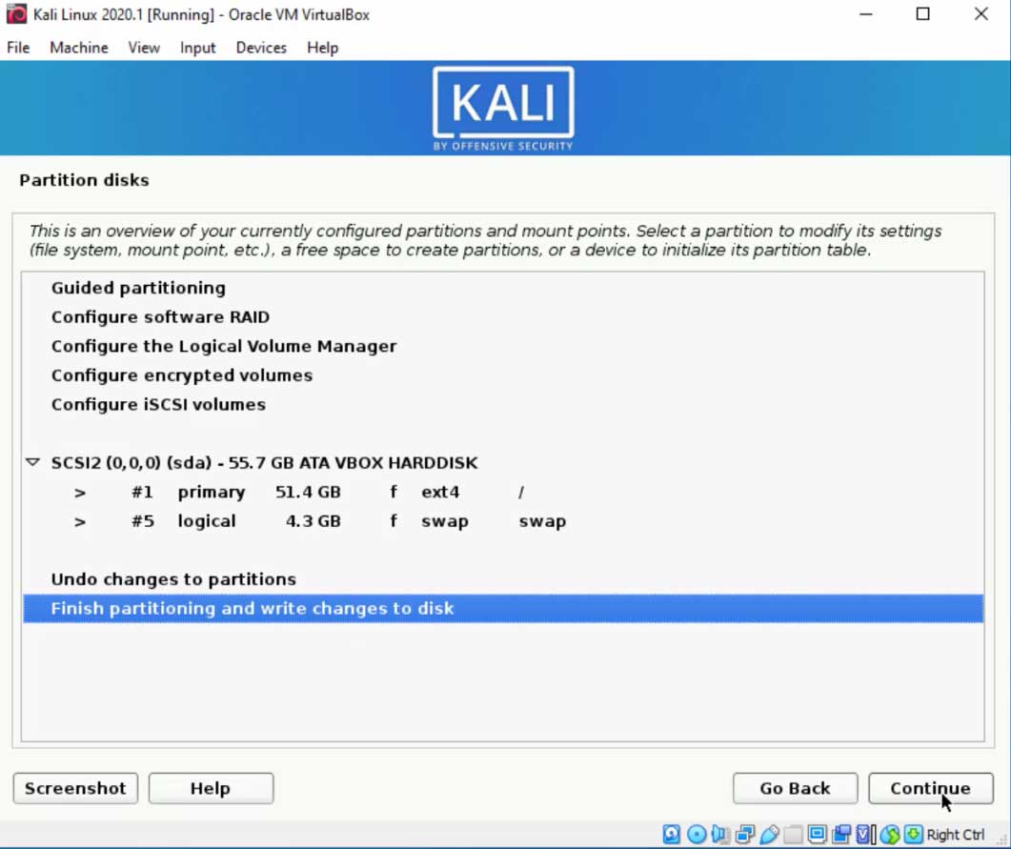Screen dimensions: 1011x849
Task: Click the Right Ctrl host key label
Action: click(956, 834)
